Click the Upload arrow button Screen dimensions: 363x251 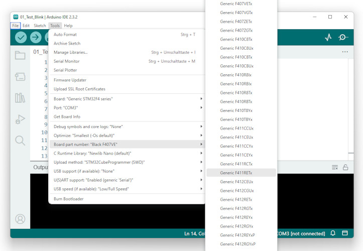pyautogui.click(x=36, y=37)
